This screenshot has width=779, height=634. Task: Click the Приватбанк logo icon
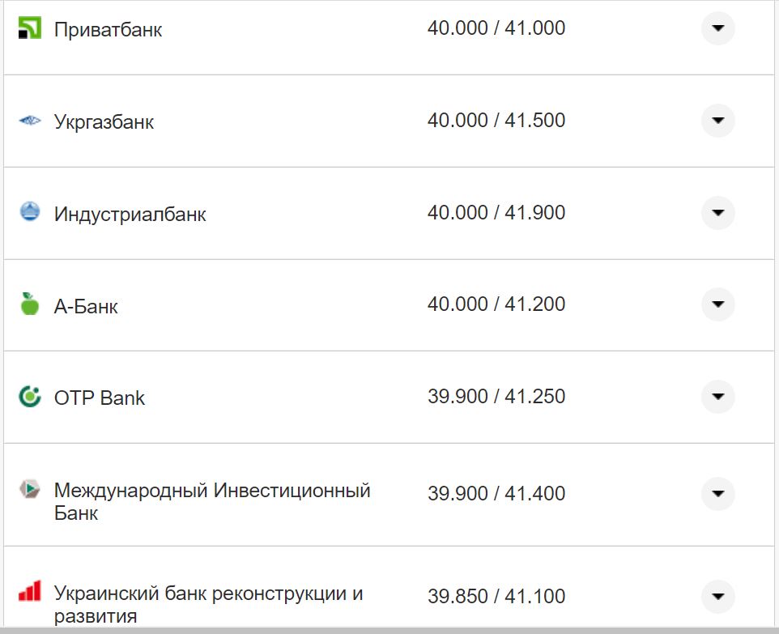coord(29,29)
